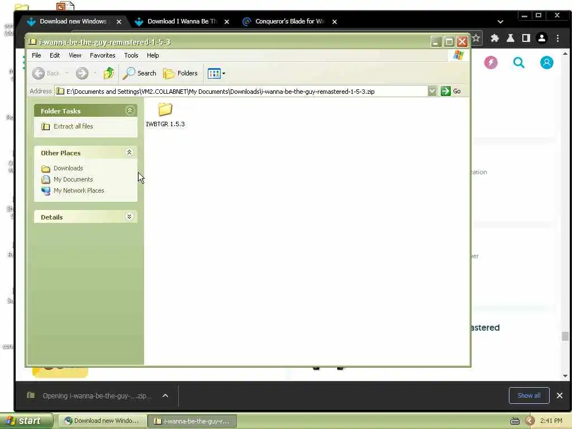Open the download item options chevron
Viewport: 572px width, 429px height.
(x=165, y=395)
